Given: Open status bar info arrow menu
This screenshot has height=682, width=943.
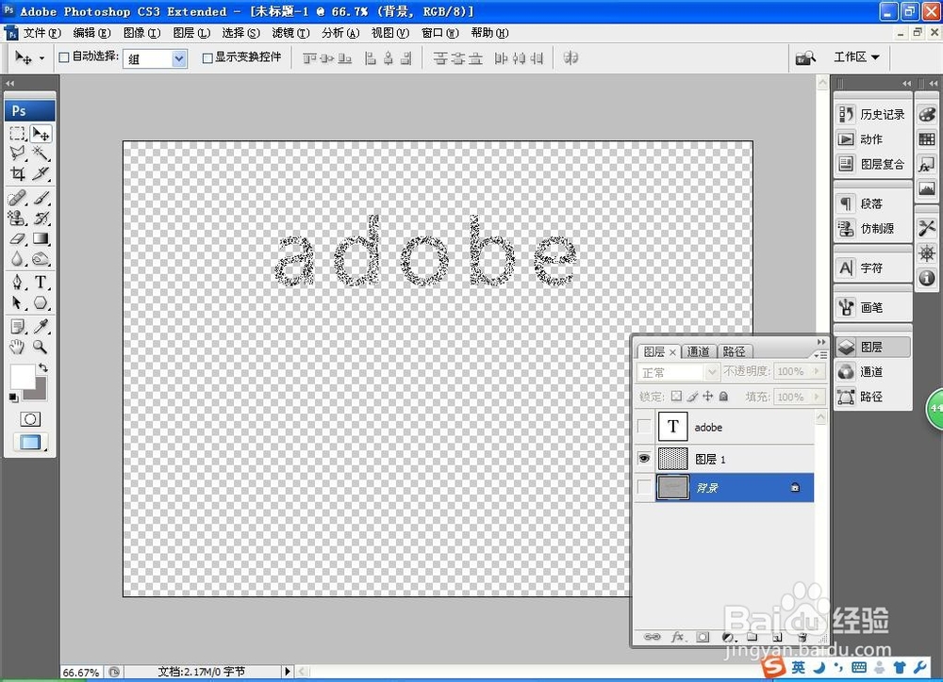Looking at the screenshot, I should (288, 672).
